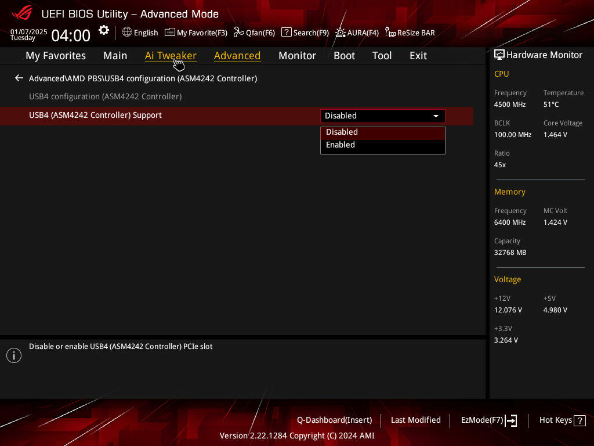This screenshot has height=446, width=594.
Task: Click the info icon beside help text
Action: (14, 355)
